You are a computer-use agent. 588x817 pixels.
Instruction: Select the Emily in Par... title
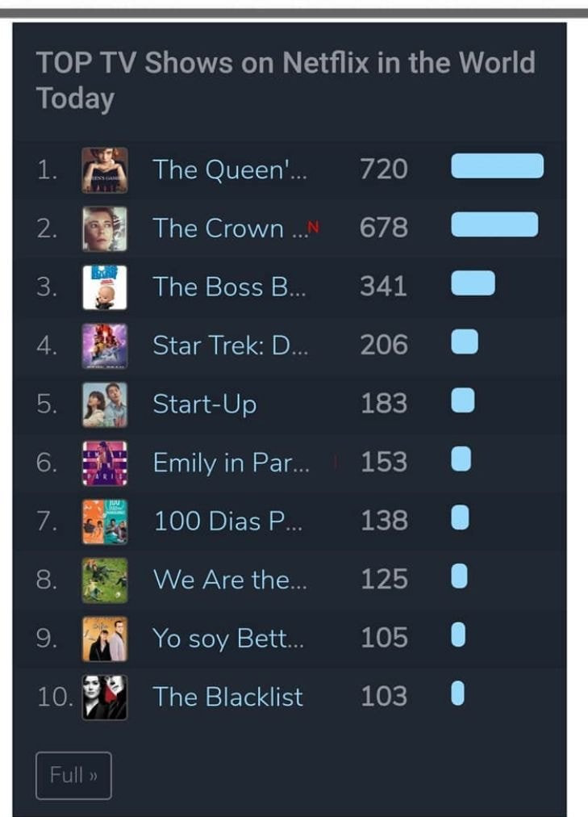click(x=231, y=463)
